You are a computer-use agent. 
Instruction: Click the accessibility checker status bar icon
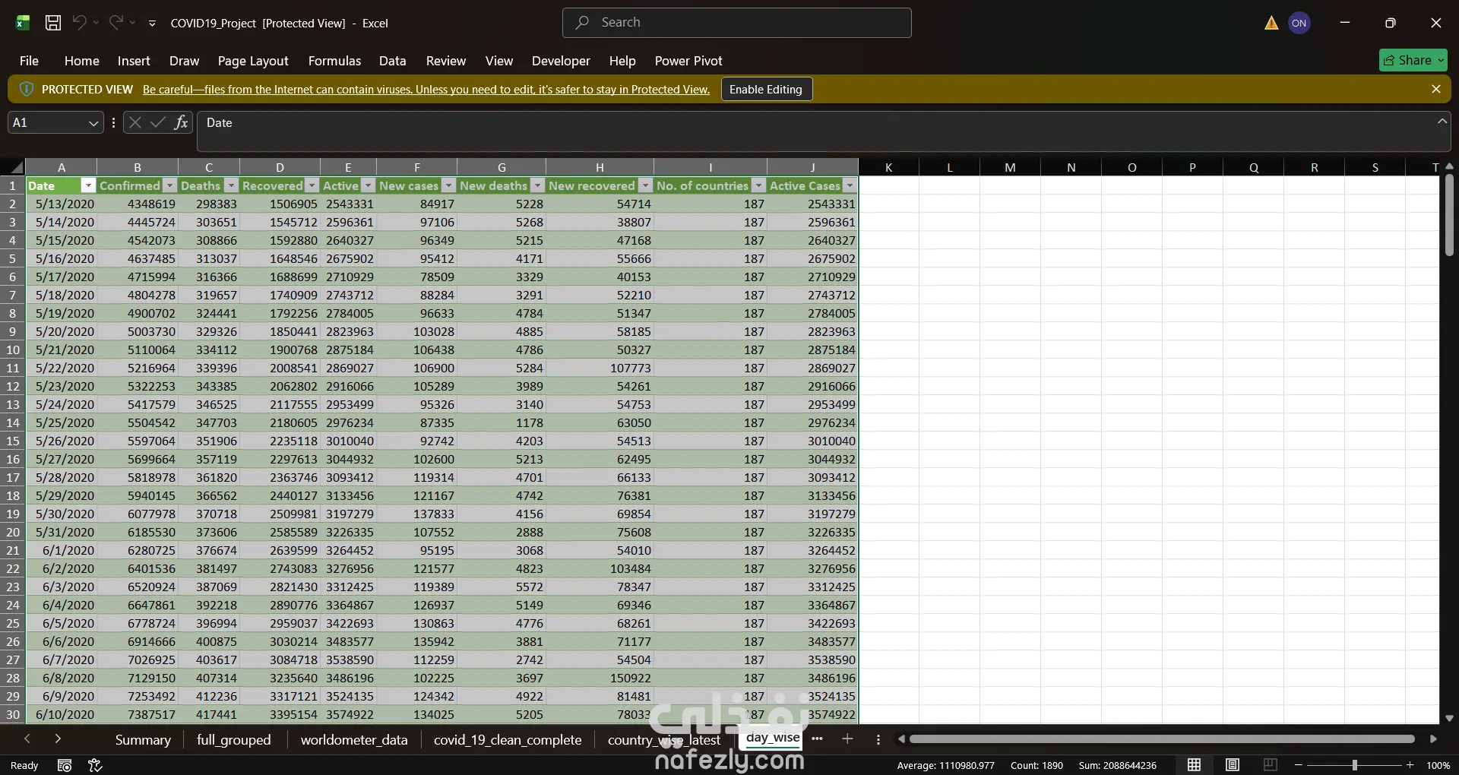95,765
